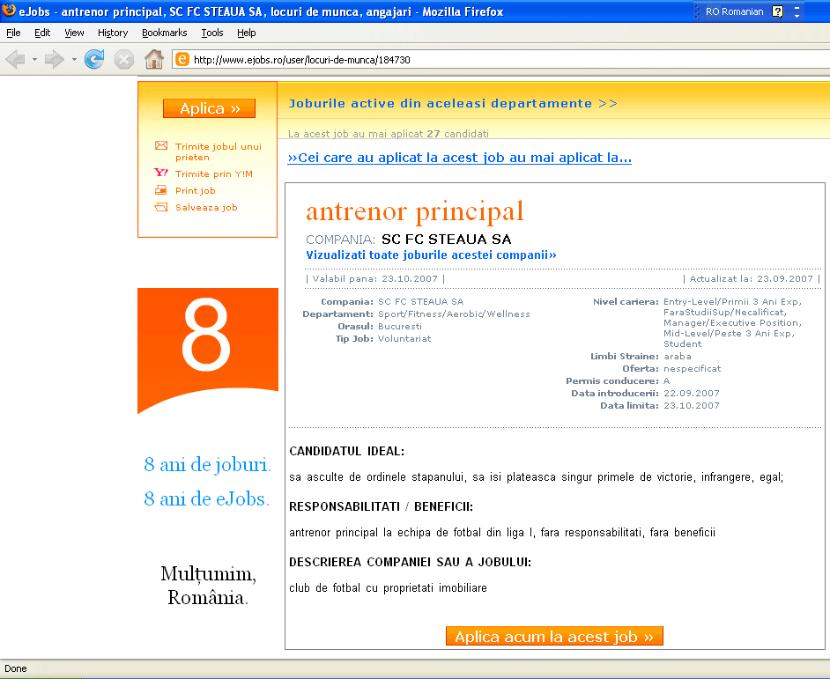Click the Stop loading icon

point(124,59)
